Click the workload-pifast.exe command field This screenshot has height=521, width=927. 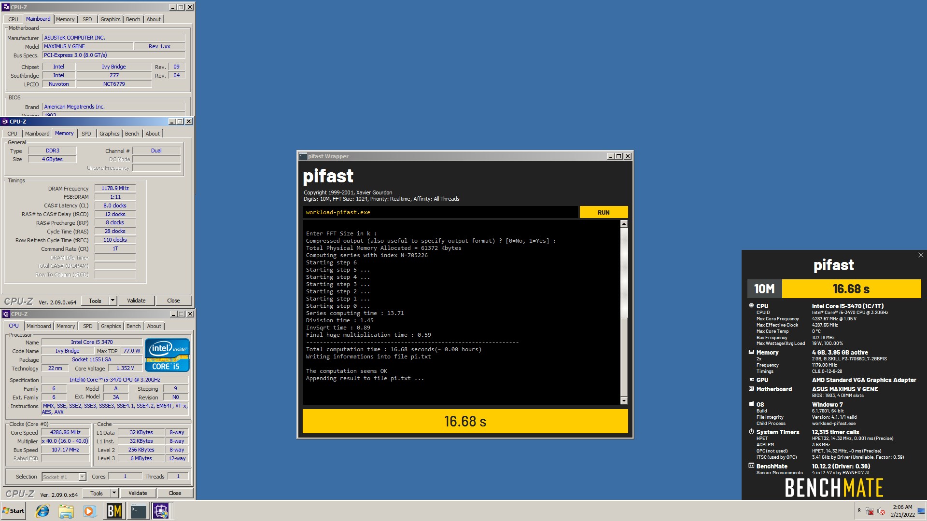[440, 212]
